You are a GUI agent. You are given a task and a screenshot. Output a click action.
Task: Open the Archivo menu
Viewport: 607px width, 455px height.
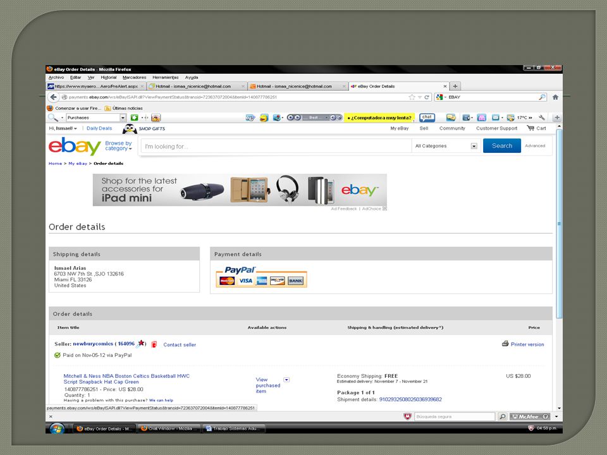pos(56,77)
